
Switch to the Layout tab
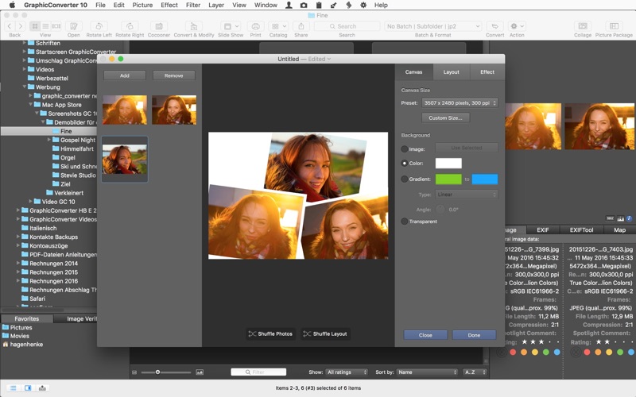(451, 72)
